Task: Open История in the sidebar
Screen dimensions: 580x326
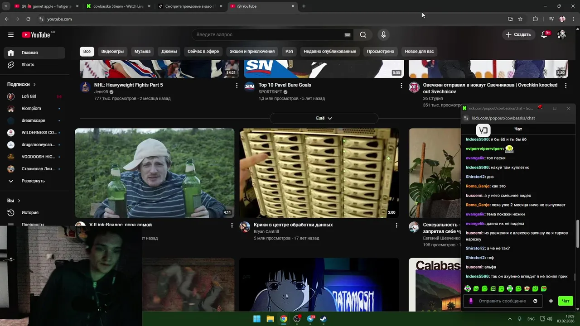Action: click(x=34, y=212)
